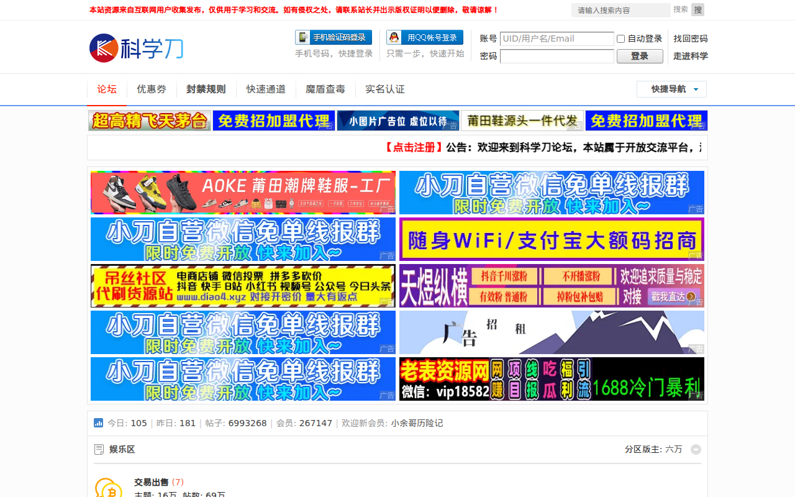
Task: Select the 快速通道 navigation tab
Action: [x=266, y=89]
